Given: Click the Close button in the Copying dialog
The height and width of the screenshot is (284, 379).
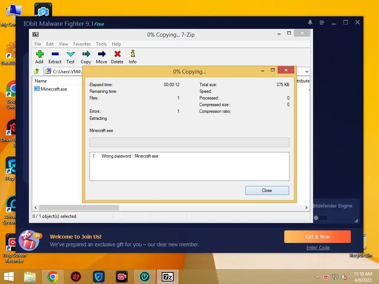Looking at the screenshot, I should [x=267, y=190].
